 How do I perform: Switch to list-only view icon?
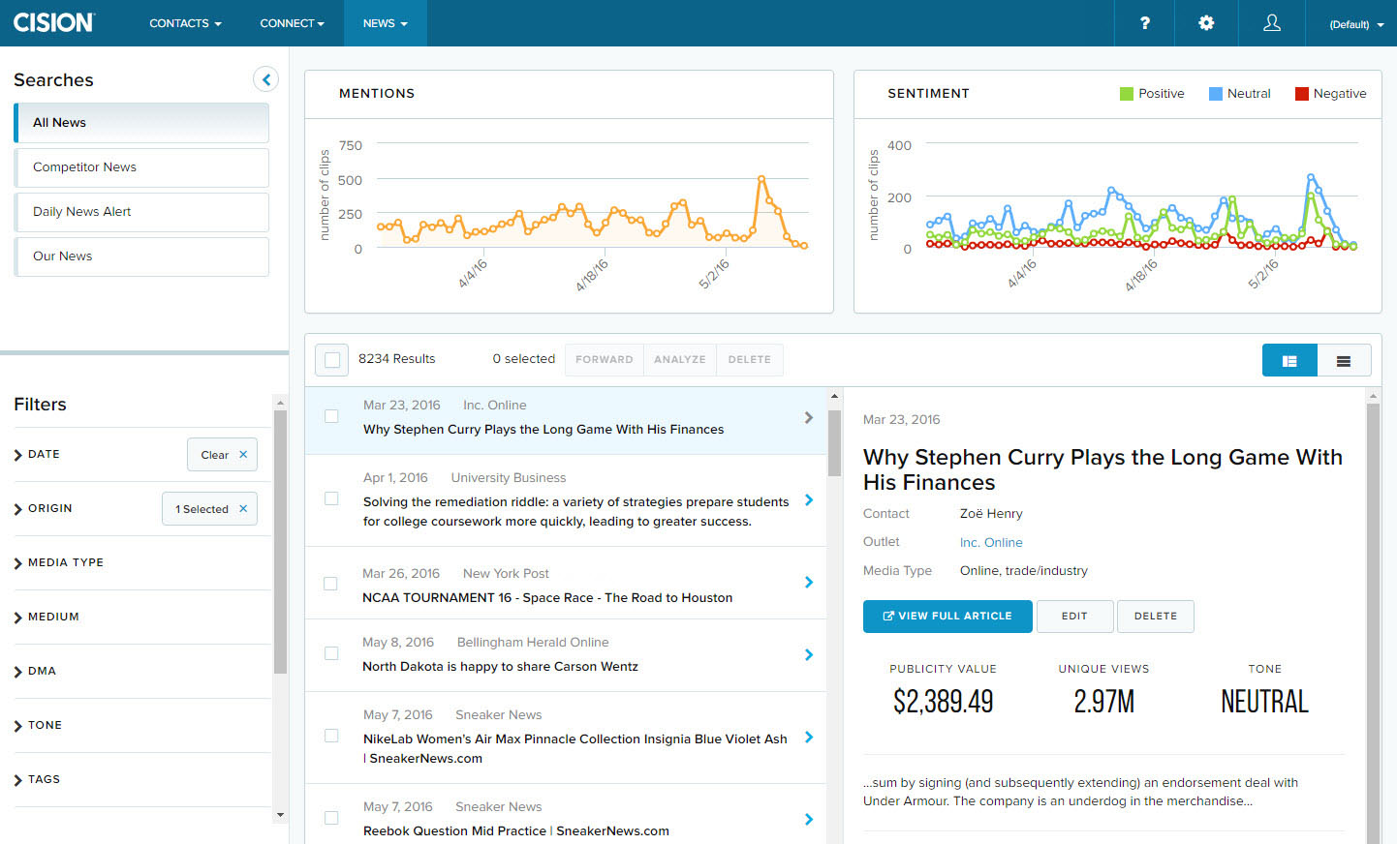click(1344, 360)
